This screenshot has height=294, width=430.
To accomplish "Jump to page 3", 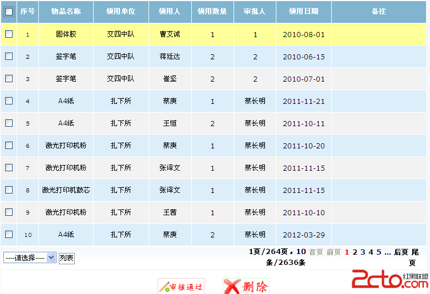I will coord(363,252).
